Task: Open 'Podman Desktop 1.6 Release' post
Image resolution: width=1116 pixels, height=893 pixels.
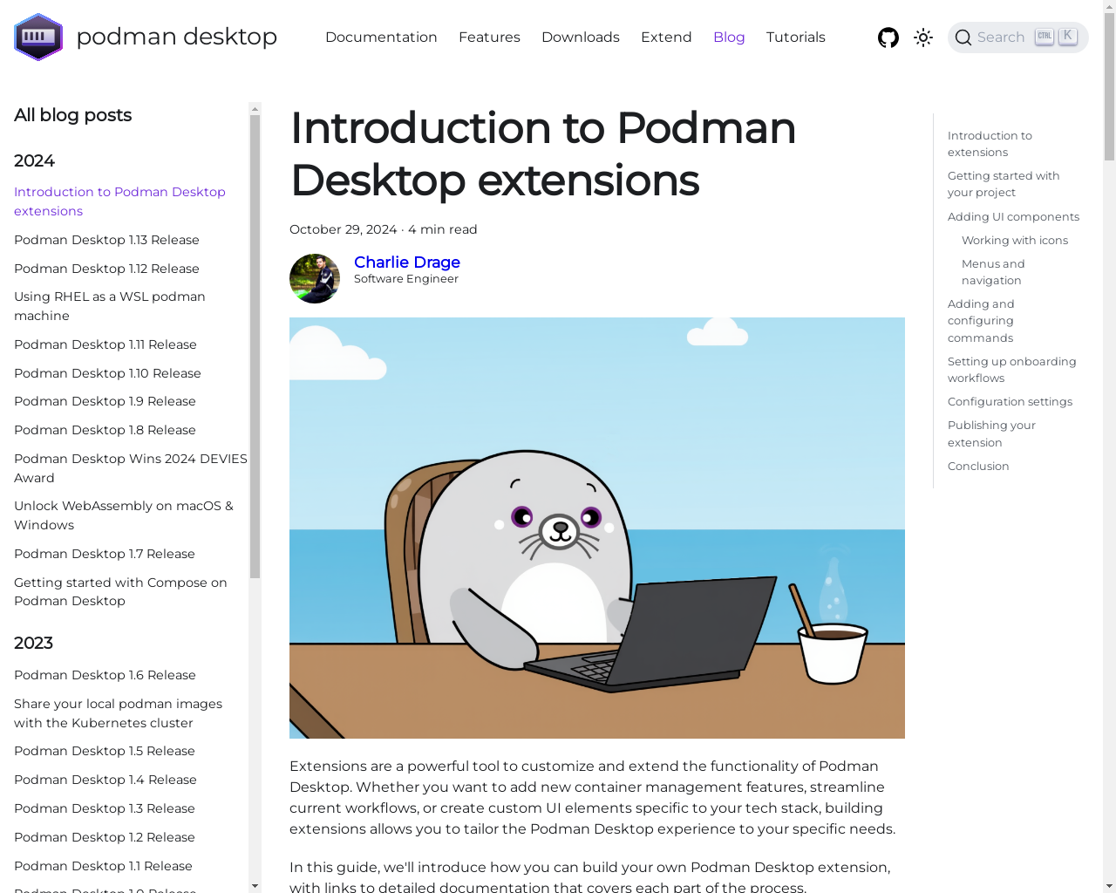Action: point(105,675)
